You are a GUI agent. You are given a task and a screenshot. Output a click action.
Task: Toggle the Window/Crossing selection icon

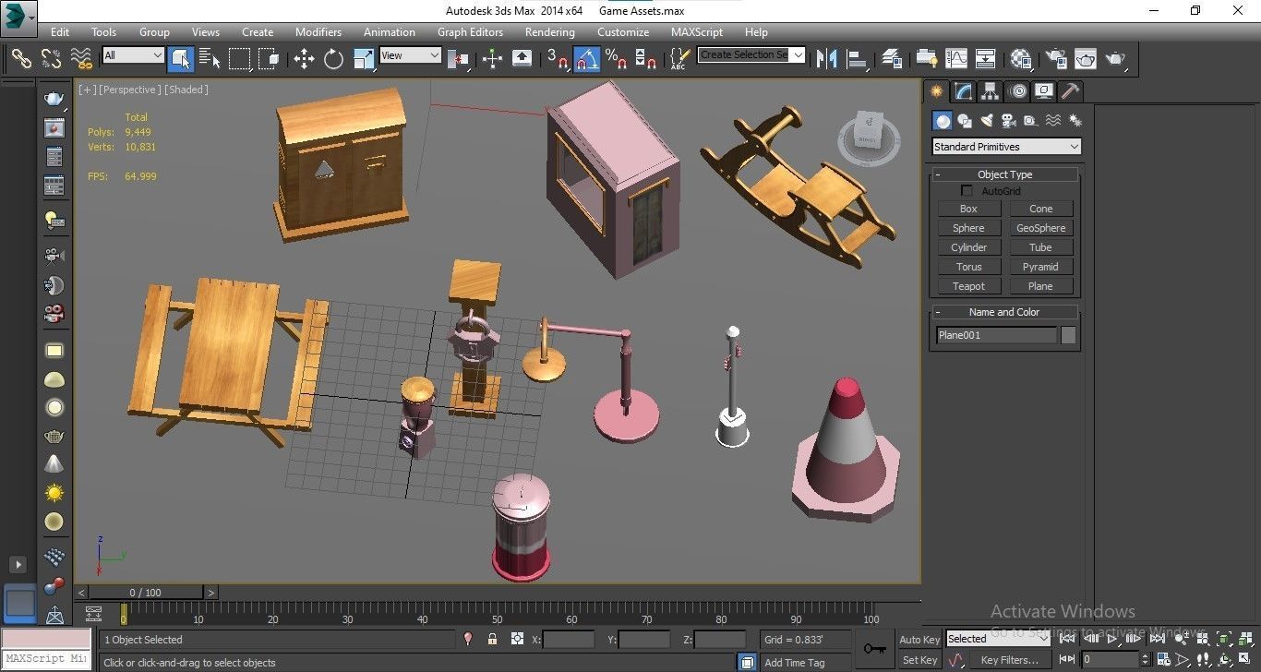coord(269,59)
